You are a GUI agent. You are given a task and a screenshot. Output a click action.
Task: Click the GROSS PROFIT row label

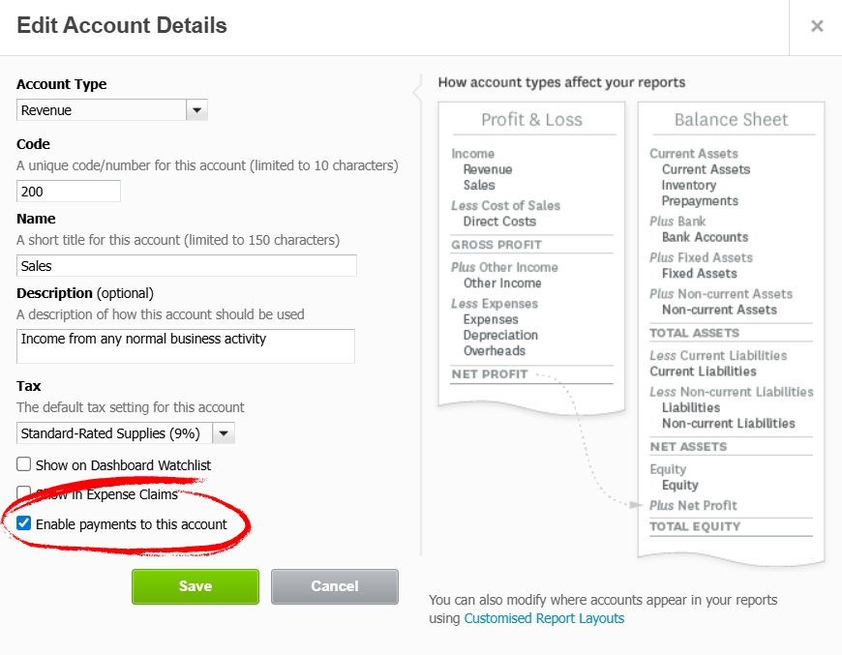click(496, 245)
